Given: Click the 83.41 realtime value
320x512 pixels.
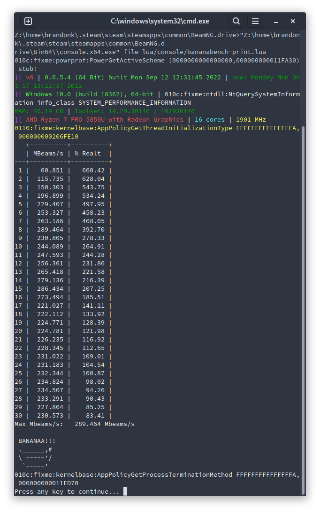Looking at the screenshot, I should click(95, 416).
